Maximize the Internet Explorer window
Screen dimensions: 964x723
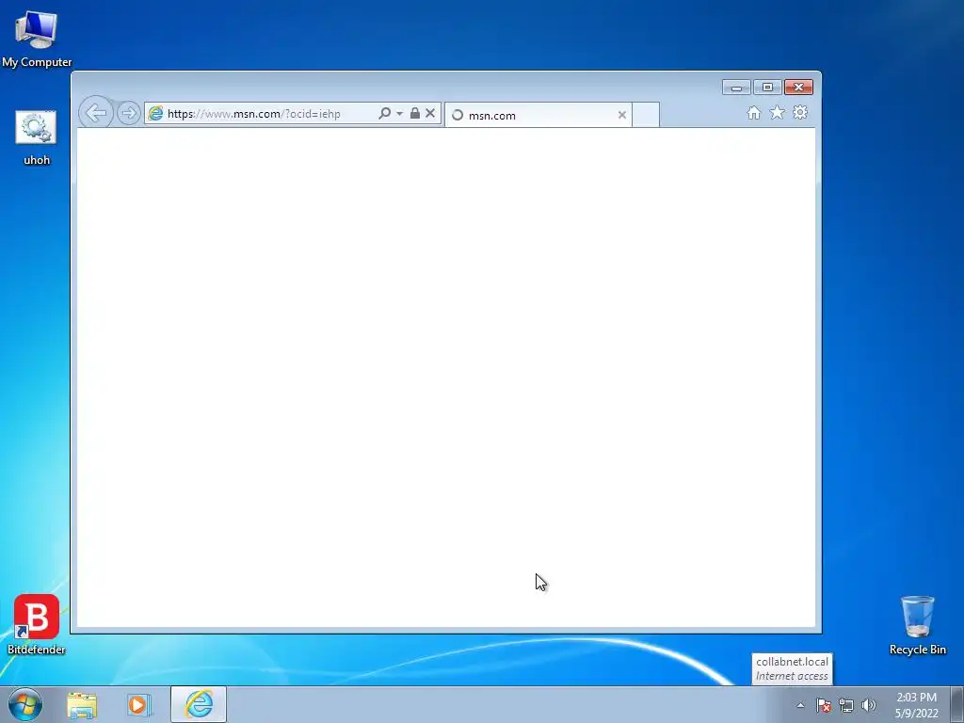[767, 88]
